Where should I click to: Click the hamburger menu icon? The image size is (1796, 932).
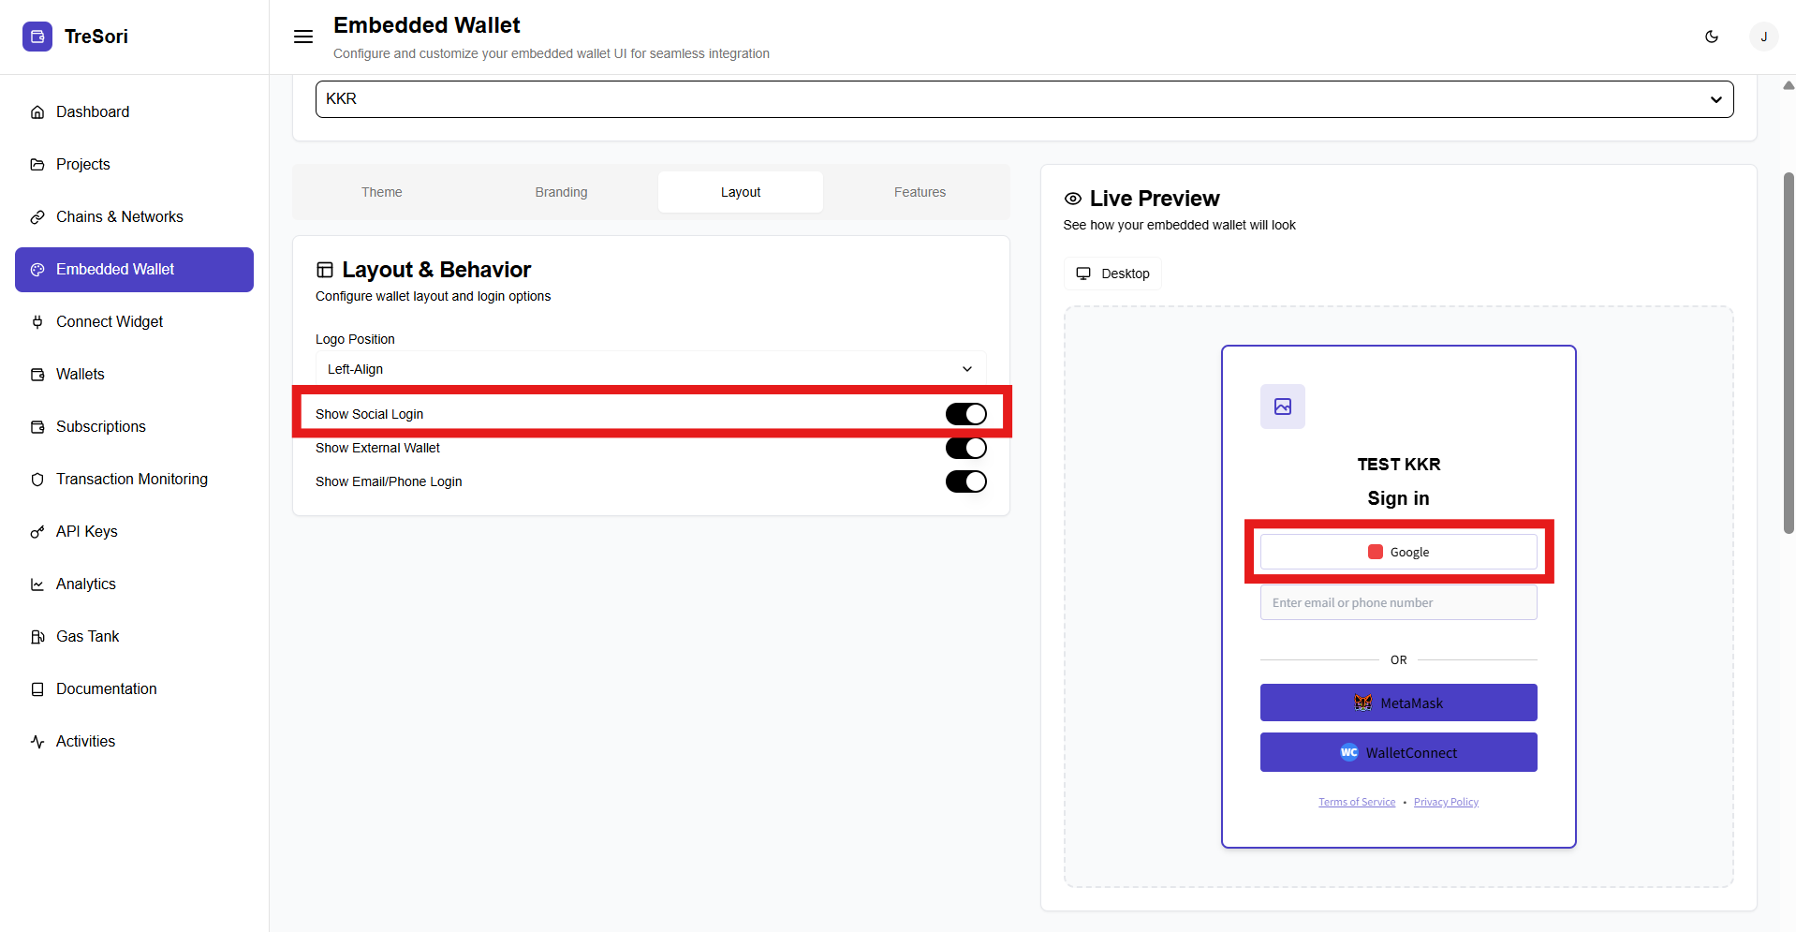(303, 37)
